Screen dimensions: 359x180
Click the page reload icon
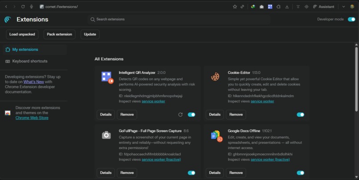click(x=23, y=7)
